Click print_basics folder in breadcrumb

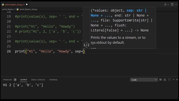pos(8,9)
